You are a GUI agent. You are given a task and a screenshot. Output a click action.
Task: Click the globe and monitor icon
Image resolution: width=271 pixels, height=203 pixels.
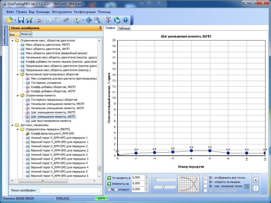point(117,20)
